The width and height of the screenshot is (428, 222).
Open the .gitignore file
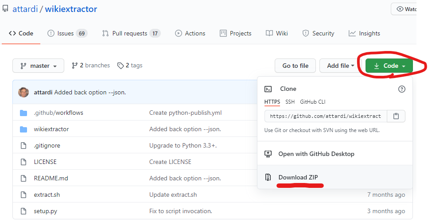coord(47,145)
